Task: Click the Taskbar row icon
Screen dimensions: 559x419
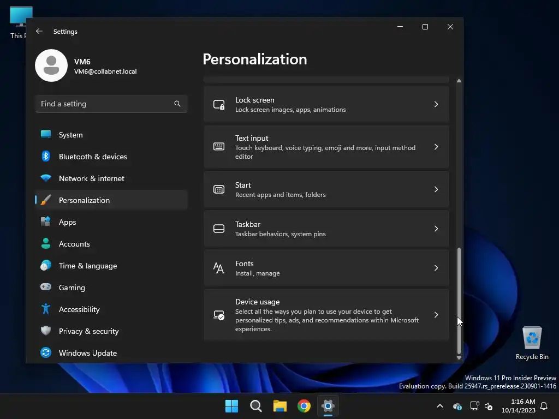Action: click(x=219, y=229)
